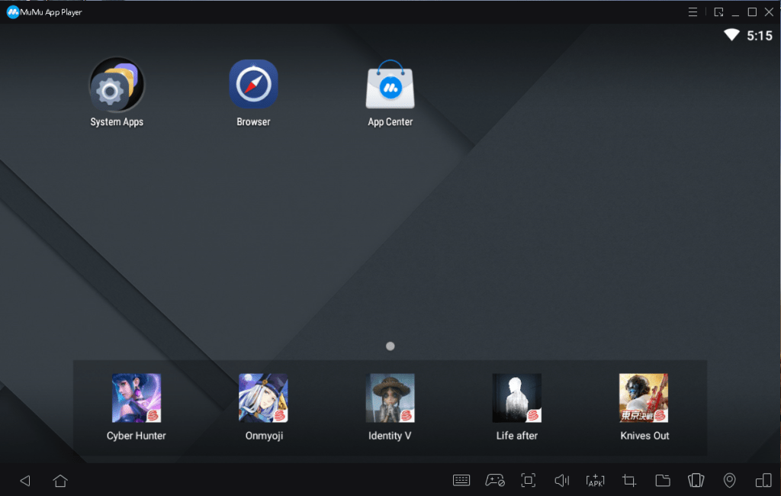Click the System Apps label
The image size is (781, 496).
coord(117,122)
